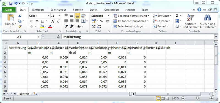220x103 pixels.
Task: Toggle center horizontal text alignment
Action: click(x=72, y=21)
